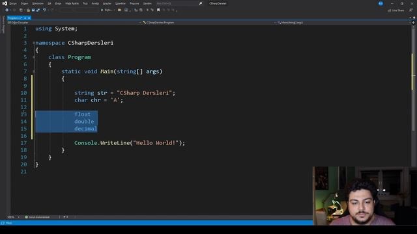Click 'using' keyword on line 1
Screen dimensions: 417x234
point(44,29)
